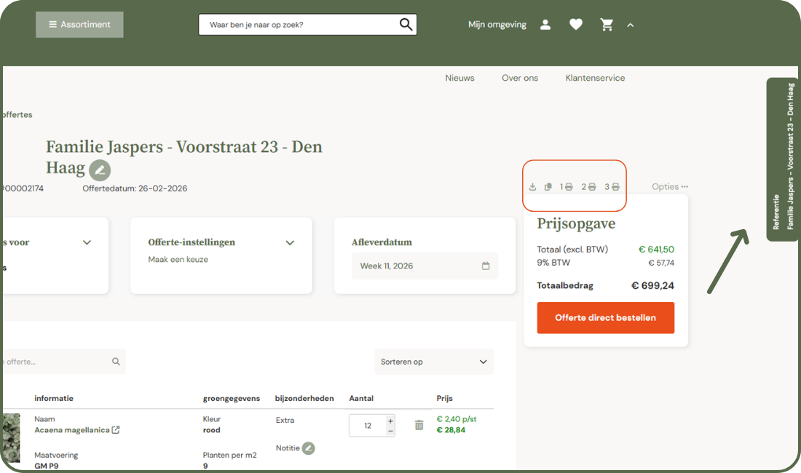The width and height of the screenshot is (801, 473).
Task: Click the edit pencil next to the offerte title
Action: [99, 170]
